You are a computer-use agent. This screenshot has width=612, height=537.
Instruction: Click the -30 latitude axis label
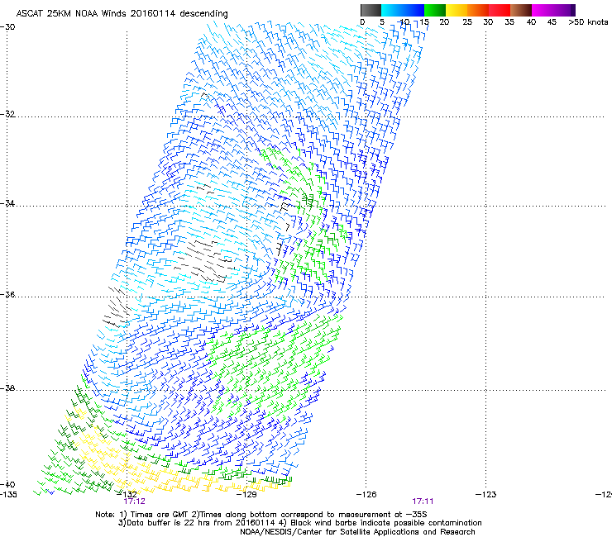coord(7,27)
